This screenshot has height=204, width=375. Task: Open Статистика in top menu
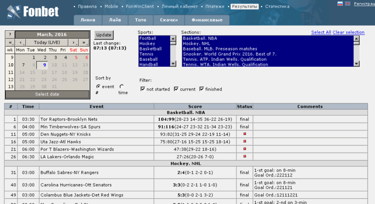point(277,6)
